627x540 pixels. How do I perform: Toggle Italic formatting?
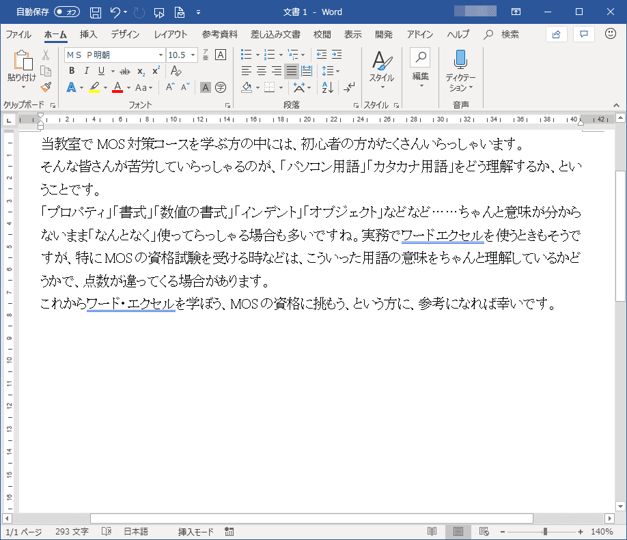point(86,71)
